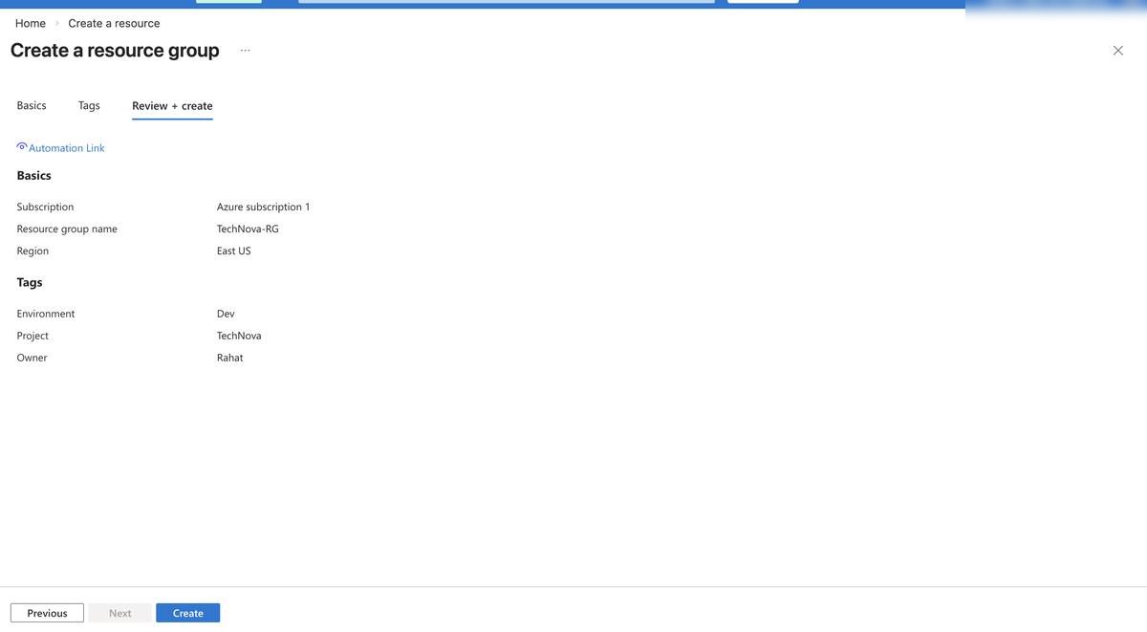
Task: Switch to the Basics tab
Action: (32, 105)
